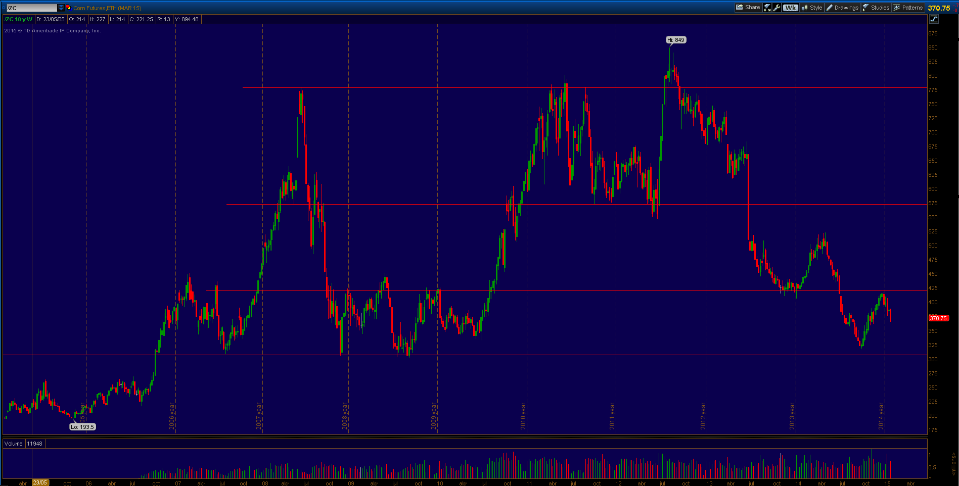The image size is (959, 486).
Task: Click the chart icon beside Patterns
Action: tap(897, 8)
